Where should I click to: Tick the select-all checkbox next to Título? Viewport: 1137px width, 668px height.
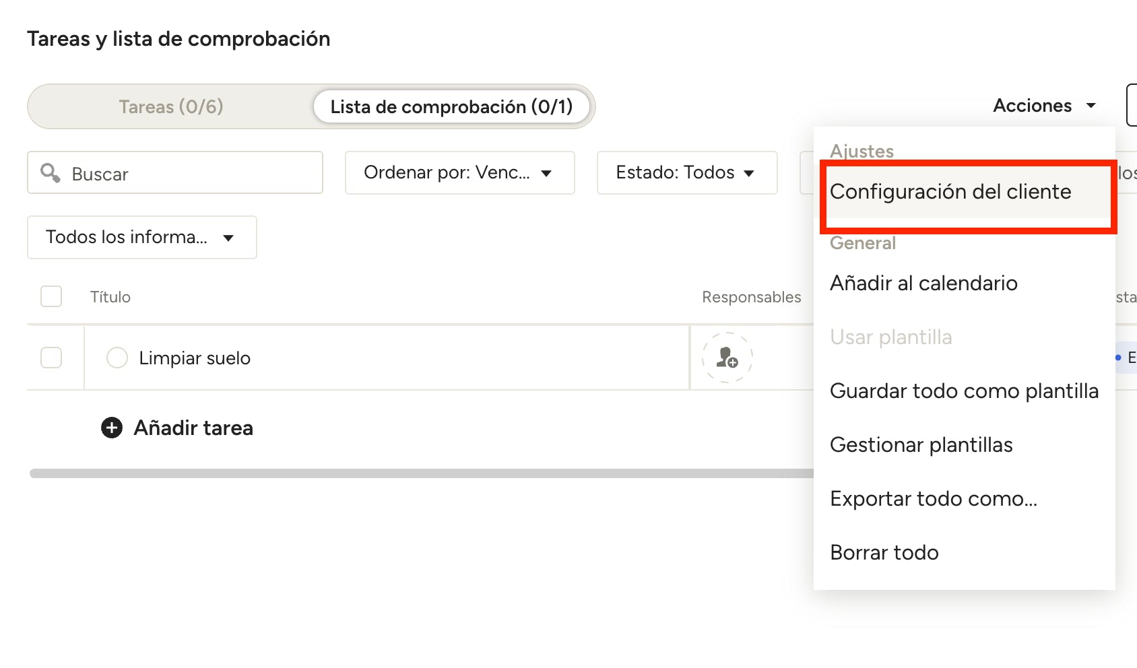(51, 296)
